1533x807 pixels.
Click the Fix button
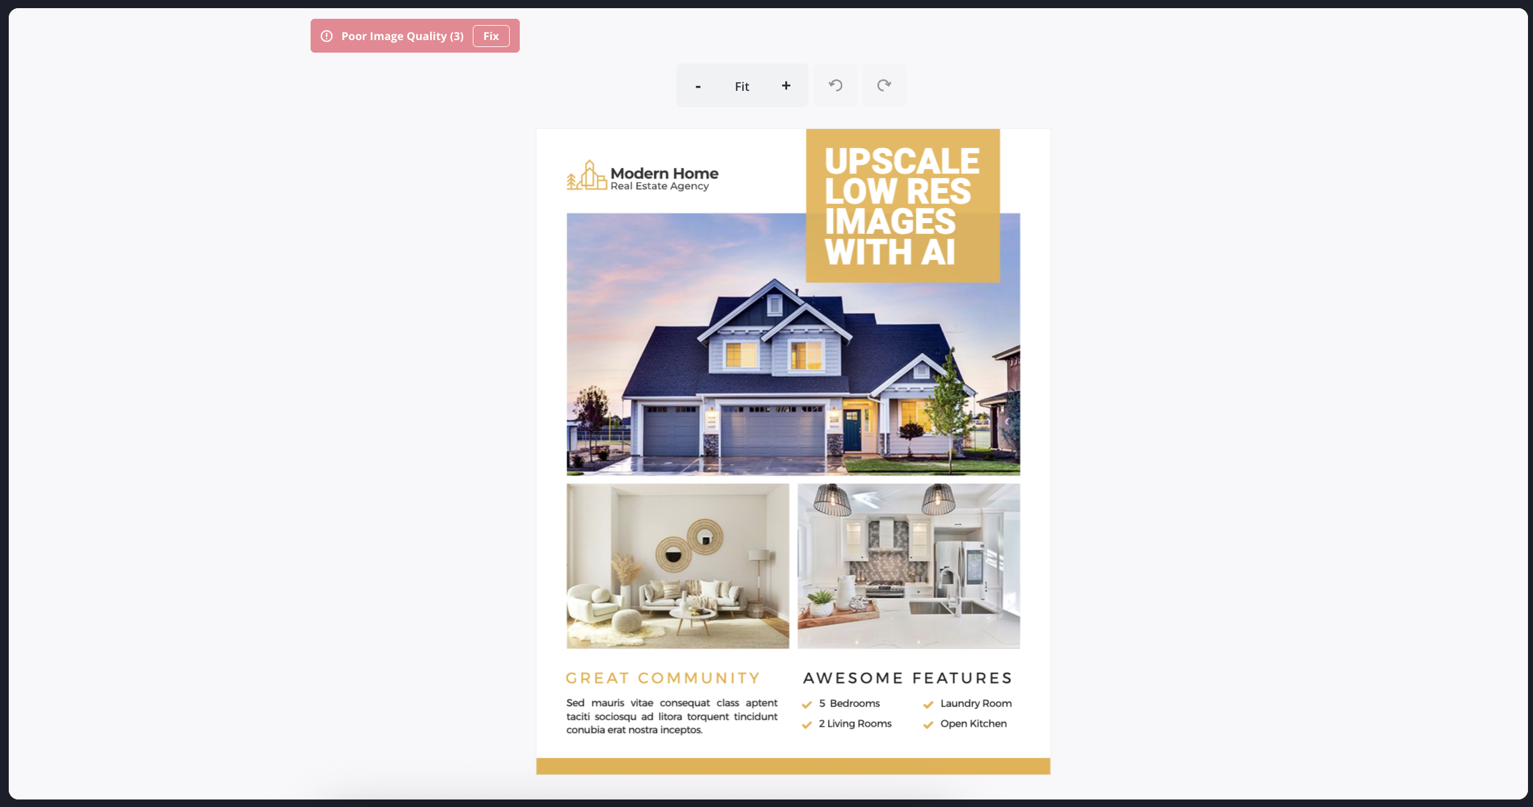click(492, 36)
